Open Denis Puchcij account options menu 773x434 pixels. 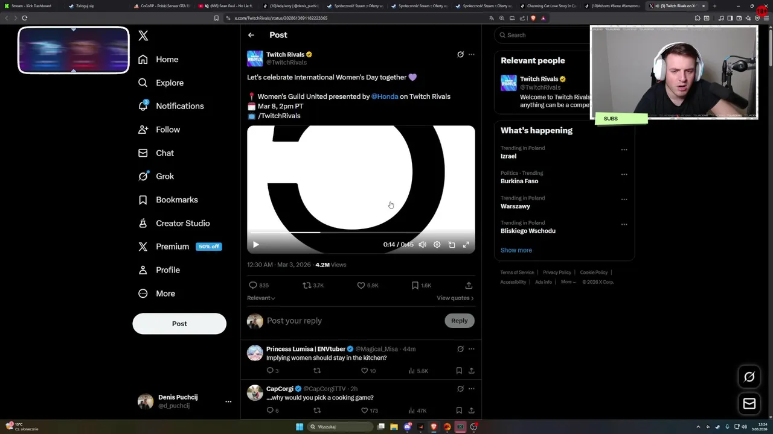[228, 401]
